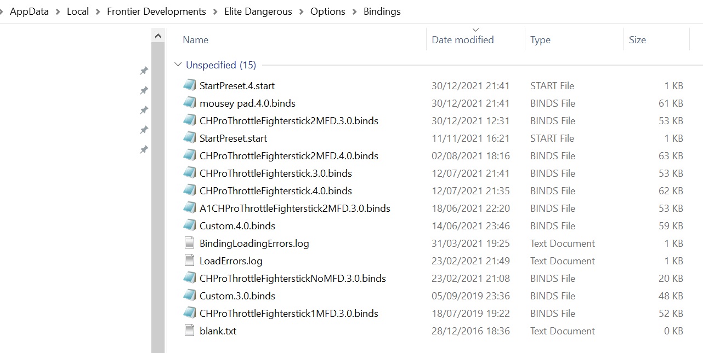Viewport: 703px width, 353px height.
Task: Click the CHProThrottleFighterstick1MFD.3.0.binds file icon
Action: click(x=190, y=313)
